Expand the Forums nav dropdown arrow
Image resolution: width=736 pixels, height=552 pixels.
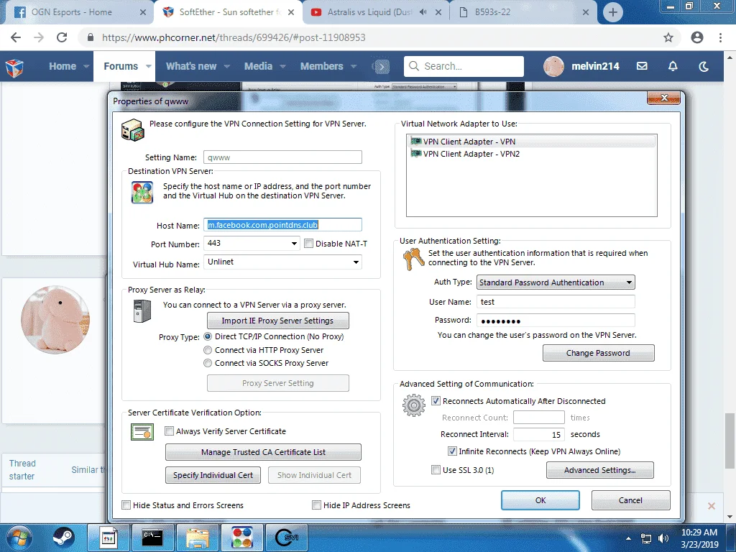[x=148, y=67]
